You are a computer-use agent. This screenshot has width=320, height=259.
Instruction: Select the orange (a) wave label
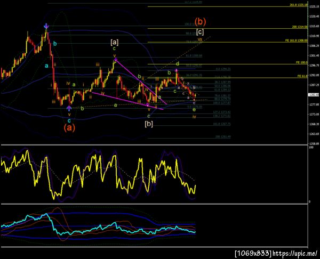click(x=69, y=128)
